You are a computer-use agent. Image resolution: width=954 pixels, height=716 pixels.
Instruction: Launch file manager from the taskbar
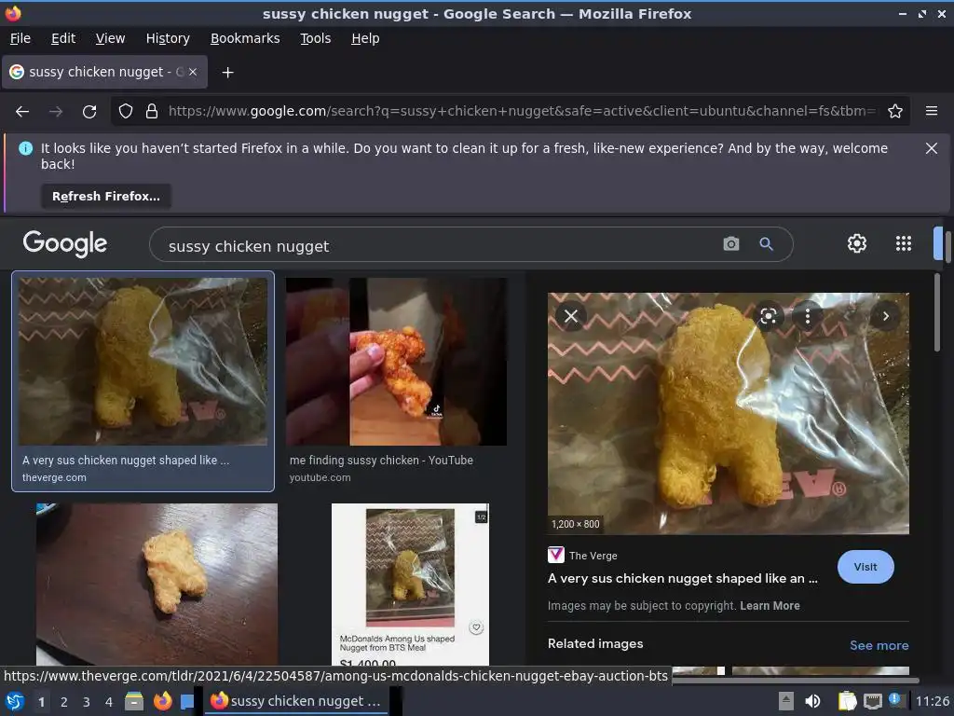point(134,701)
